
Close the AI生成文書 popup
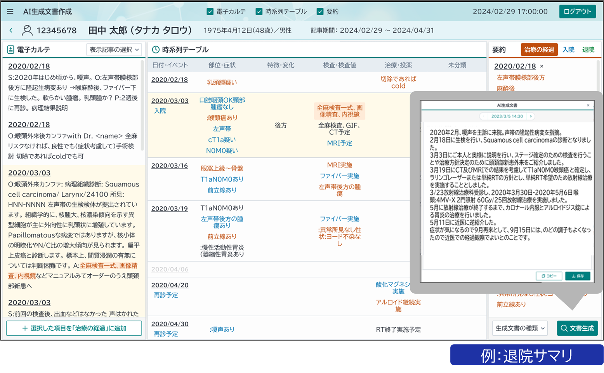click(x=588, y=105)
